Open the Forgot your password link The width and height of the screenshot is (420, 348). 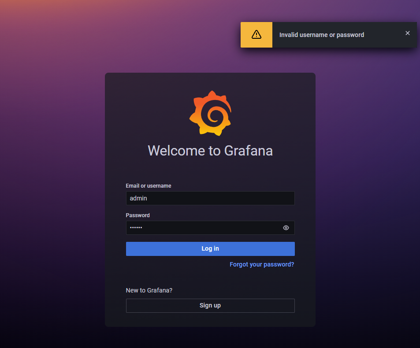[x=262, y=264]
